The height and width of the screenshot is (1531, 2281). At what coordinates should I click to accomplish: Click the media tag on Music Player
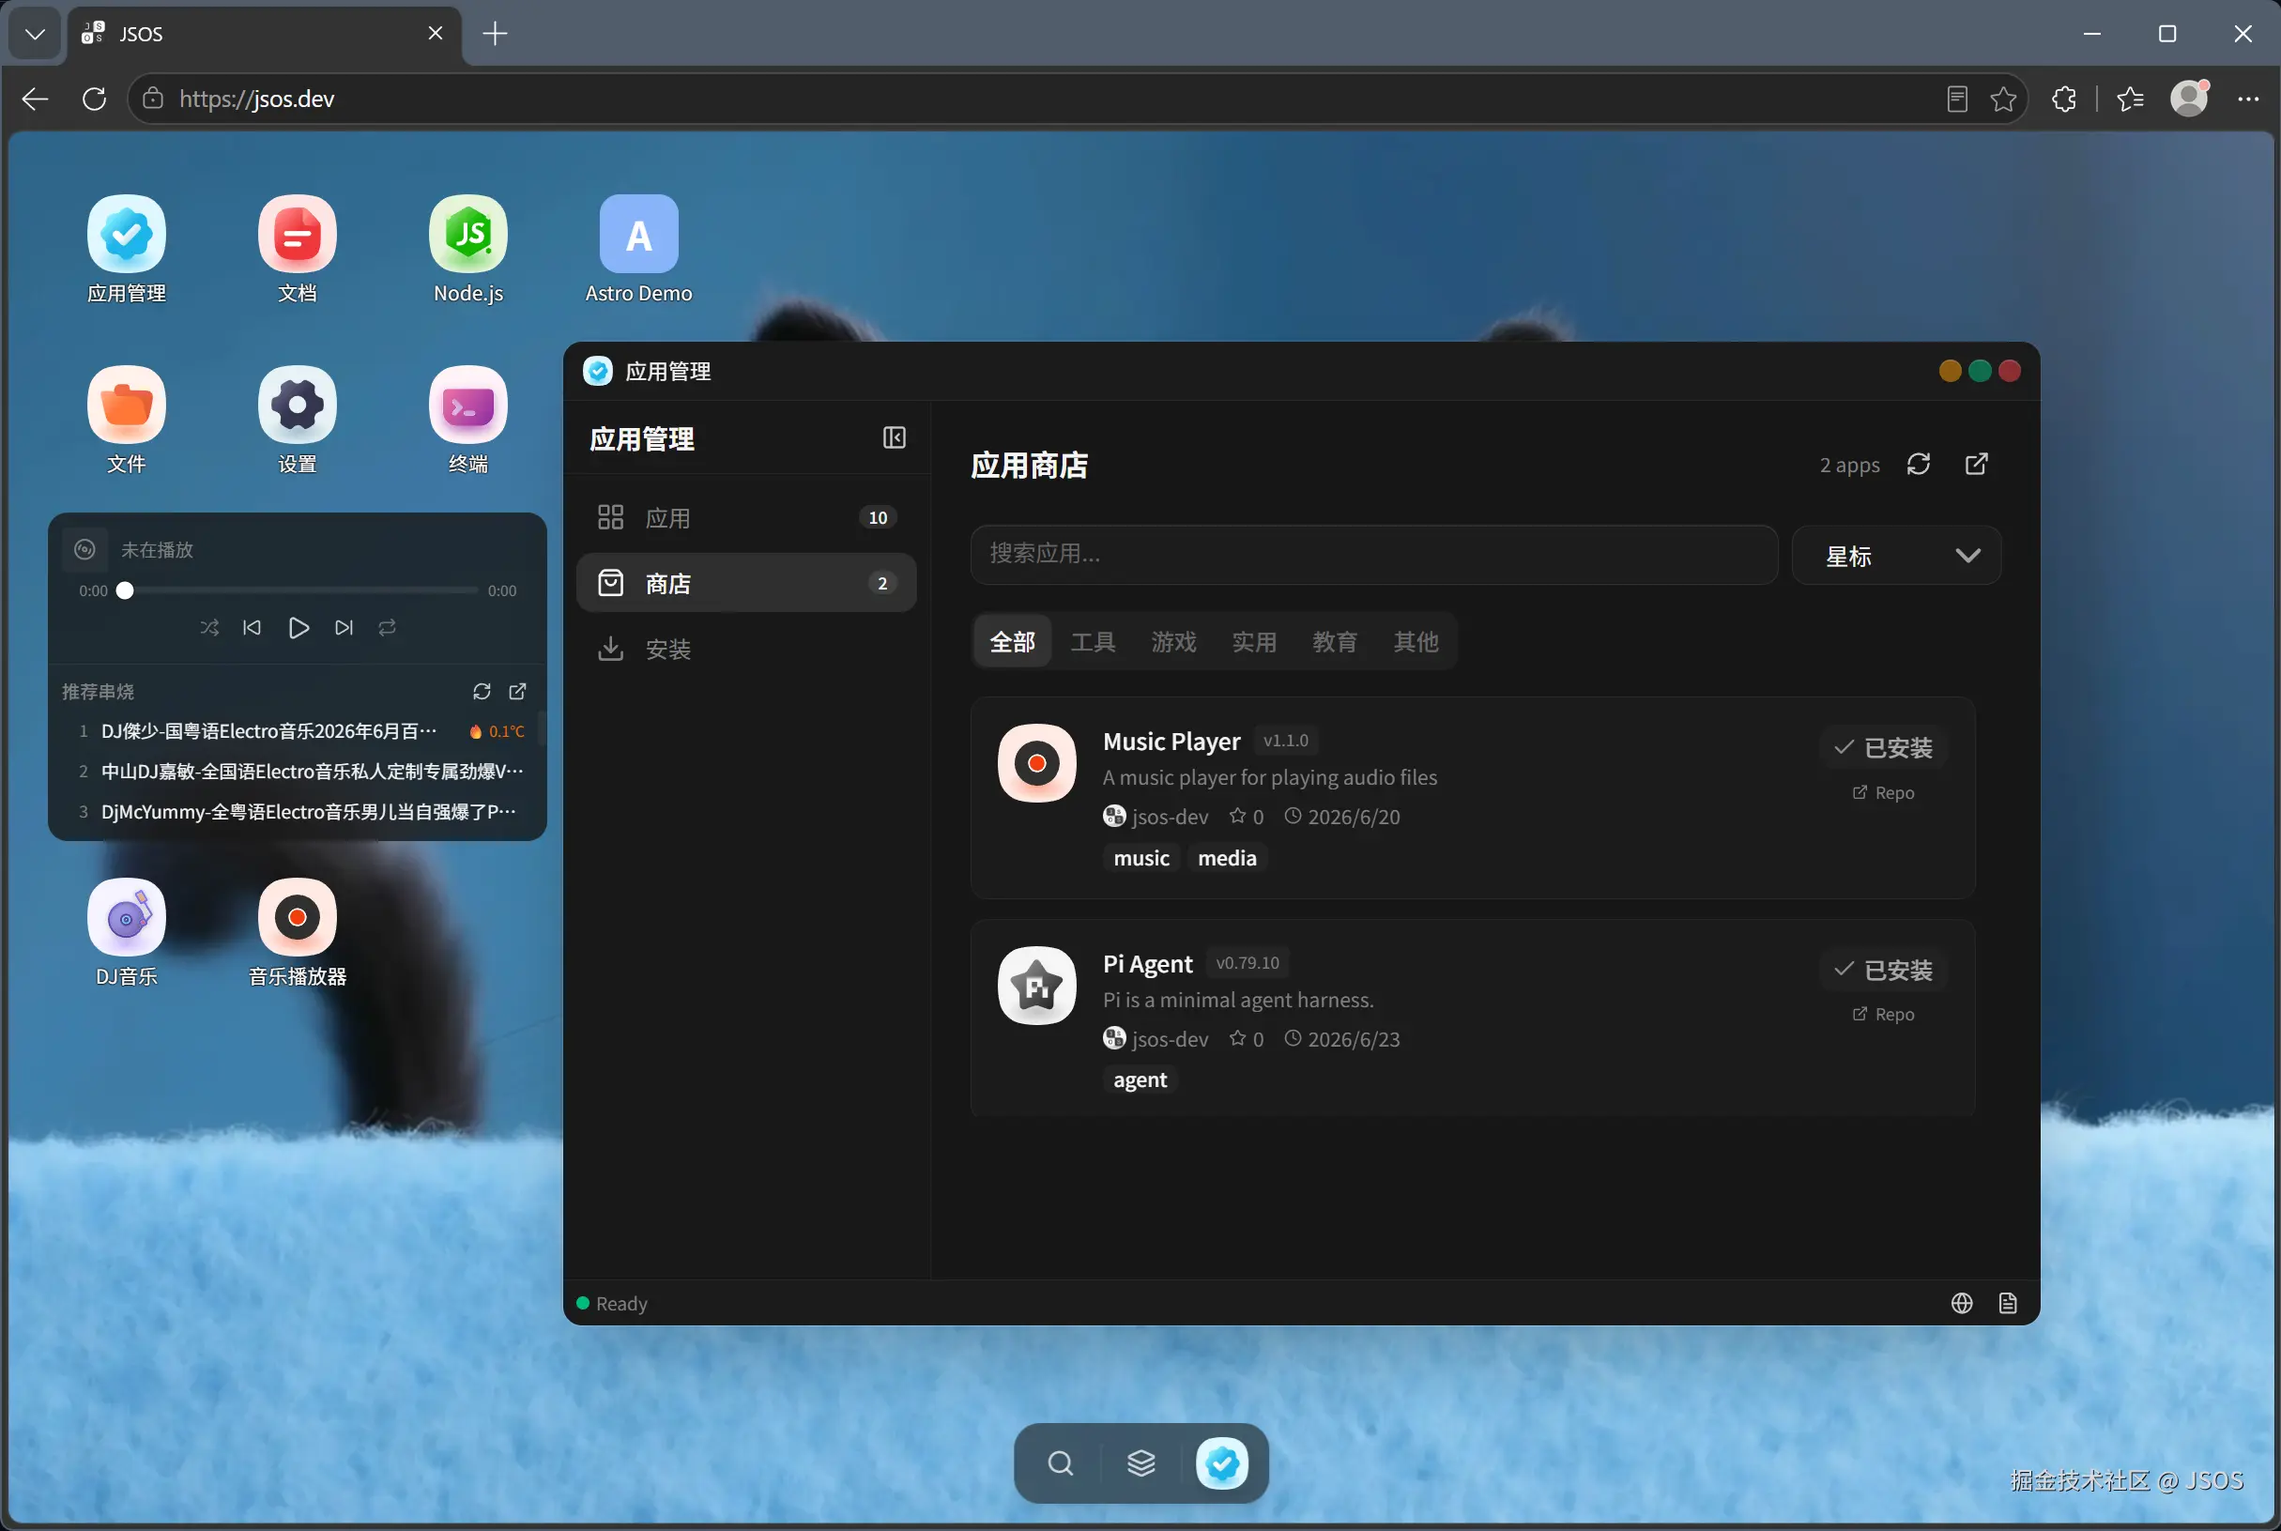tap(1228, 858)
